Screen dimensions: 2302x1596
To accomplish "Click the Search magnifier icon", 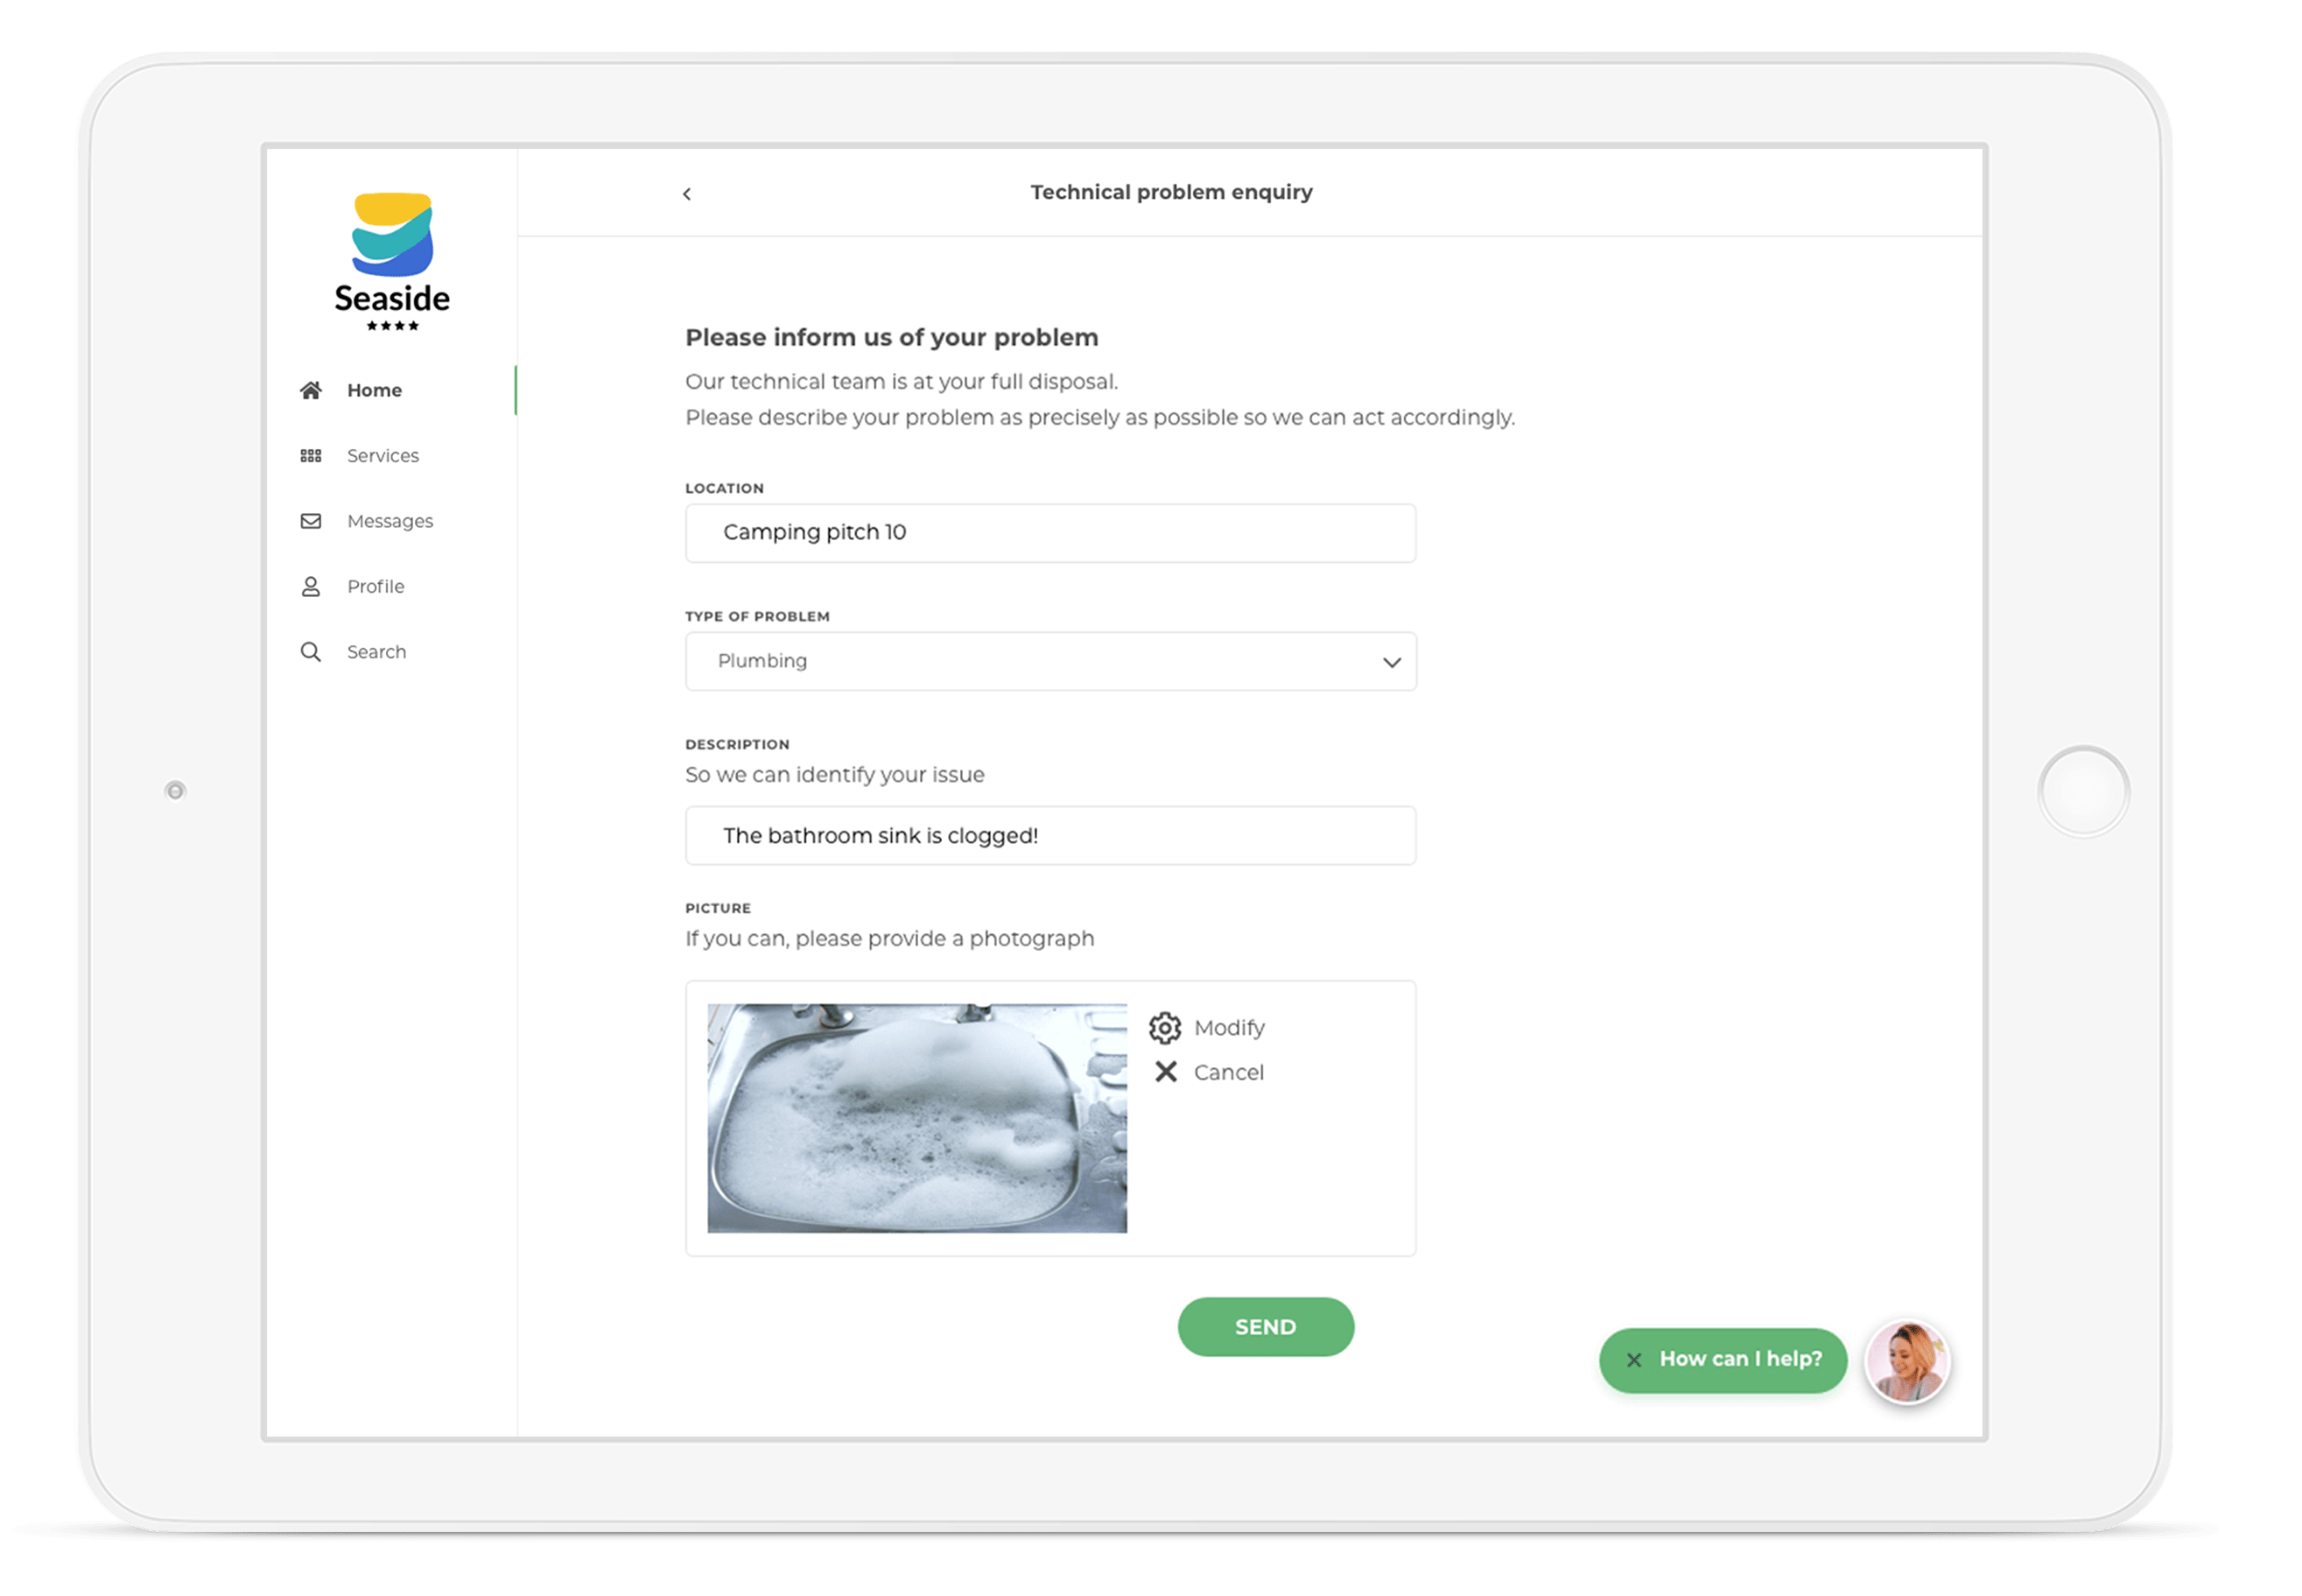I will coord(311,652).
